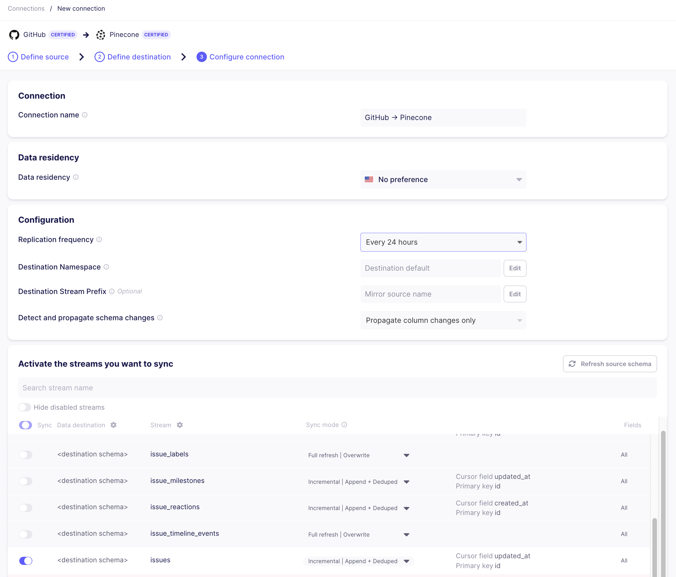Click the Search stream name input field
Image resolution: width=676 pixels, height=577 pixels.
[x=196, y=388]
